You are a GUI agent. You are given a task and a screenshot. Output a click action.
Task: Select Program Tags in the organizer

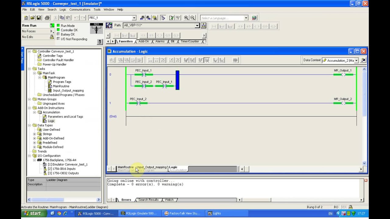tap(62, 82)
